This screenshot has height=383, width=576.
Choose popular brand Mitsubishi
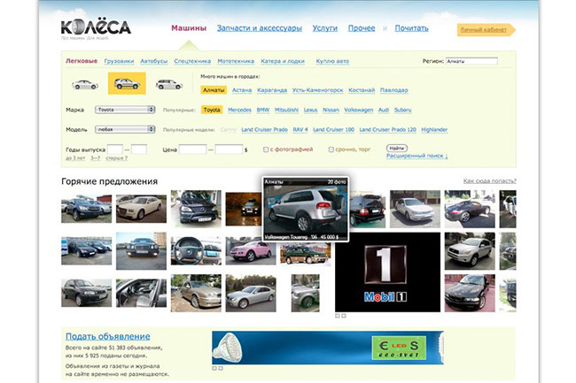[286, 110]
